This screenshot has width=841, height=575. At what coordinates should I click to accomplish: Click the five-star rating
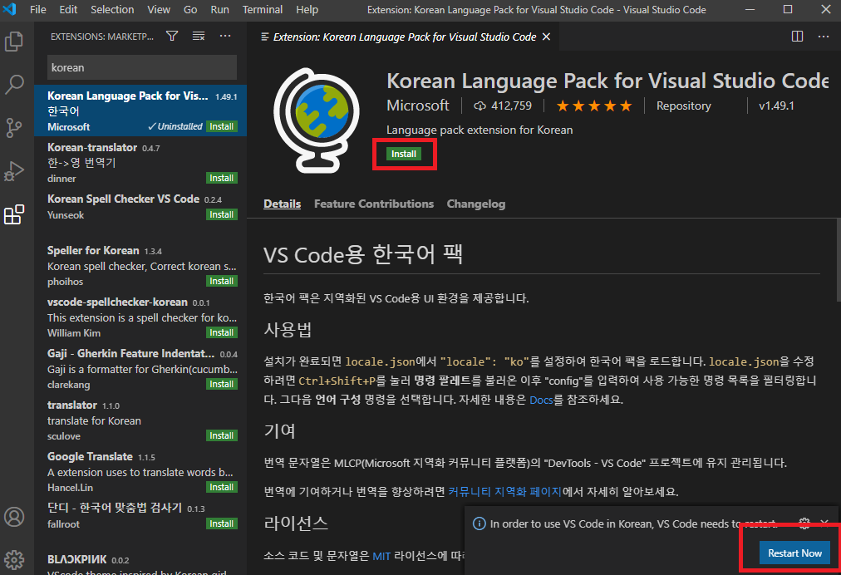point(593,106)
